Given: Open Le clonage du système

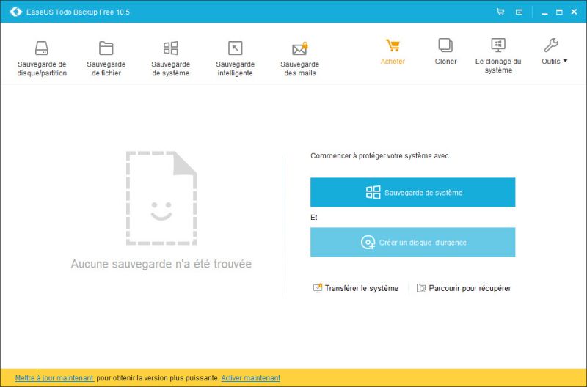Looking at the screenshot, I should coord(498,56).
